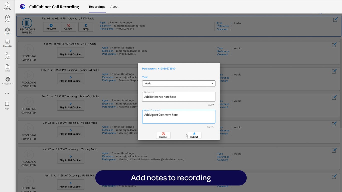This screenshot has height=192, width=342.
Task: Submit the recording notes
Action: pyautogui.click(x=194, y=135)
